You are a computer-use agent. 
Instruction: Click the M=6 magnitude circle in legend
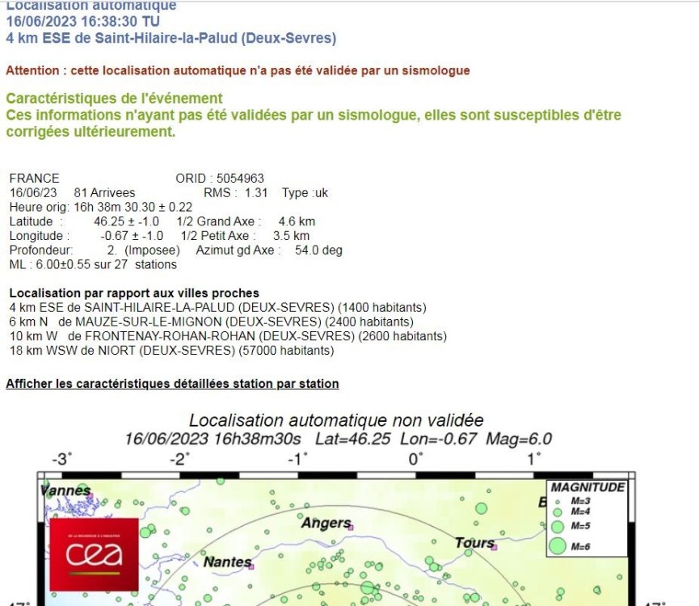pyautogui.click(x=558, y=546)
